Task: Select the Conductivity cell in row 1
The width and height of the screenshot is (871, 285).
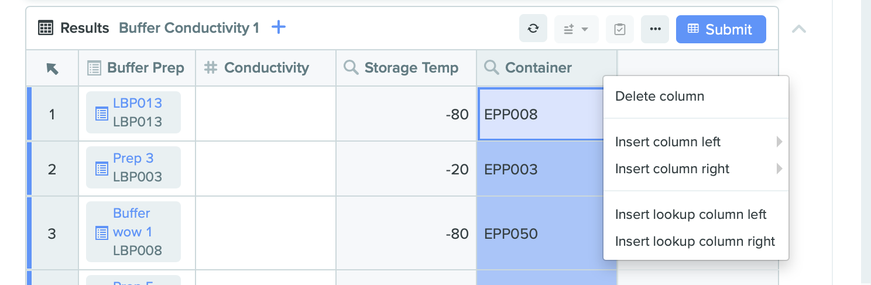Action: 265,114
